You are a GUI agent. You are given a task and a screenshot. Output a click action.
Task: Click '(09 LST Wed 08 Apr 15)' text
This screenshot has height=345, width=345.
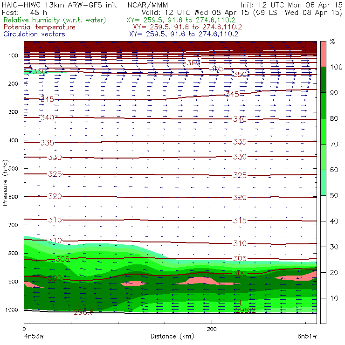pyautogui.click(x=298, y=12)
